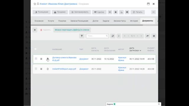The height and width of the screenshot is (106, 189).
Task: Click author Красных Ирина in InstantPrintReport row
Action: coord(122,69)
